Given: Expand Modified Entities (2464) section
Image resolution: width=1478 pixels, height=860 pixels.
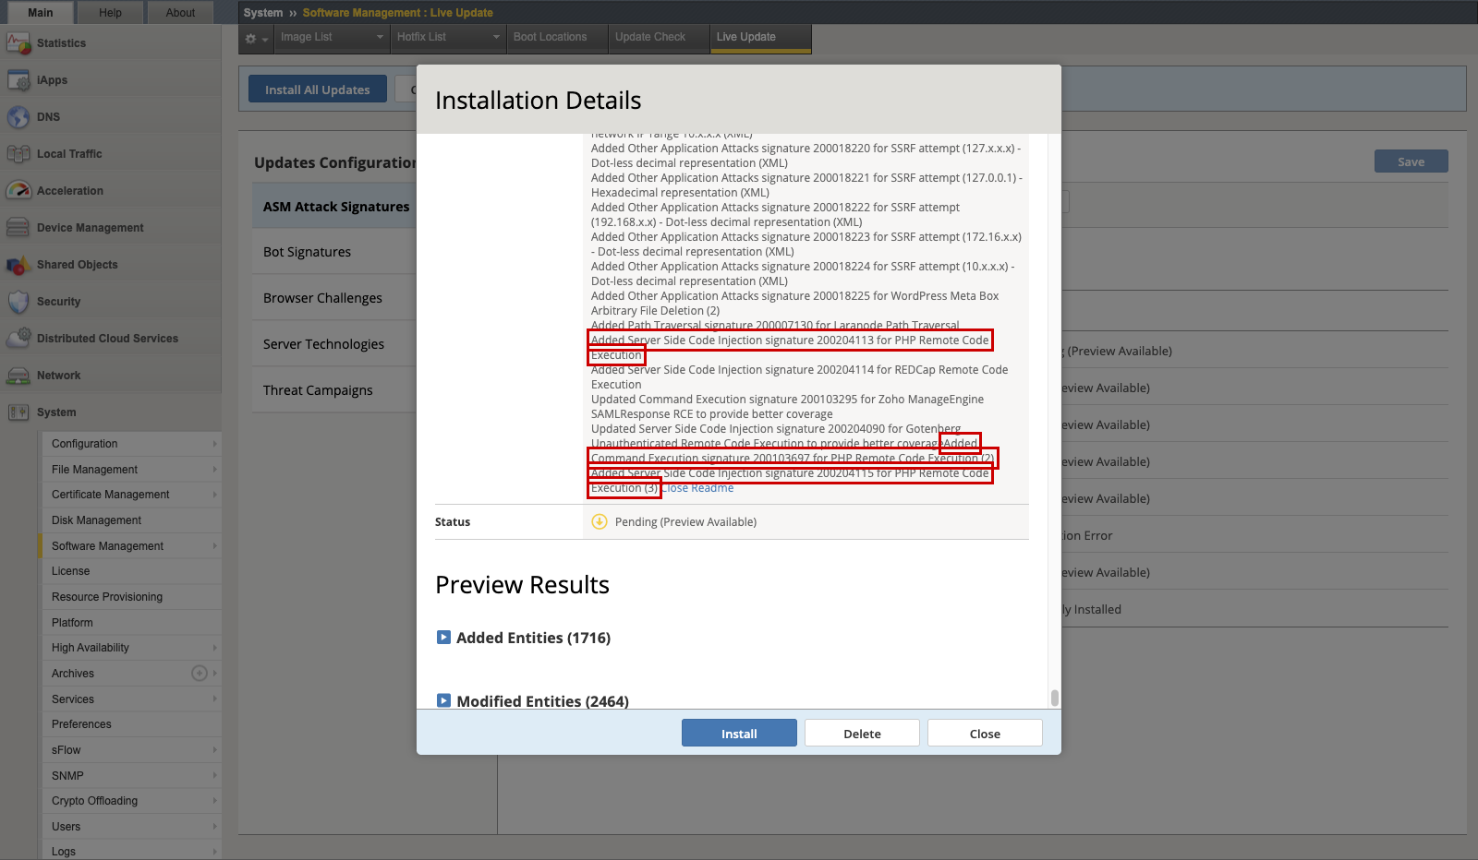Looking at the screenshot, I should [443, 700].
